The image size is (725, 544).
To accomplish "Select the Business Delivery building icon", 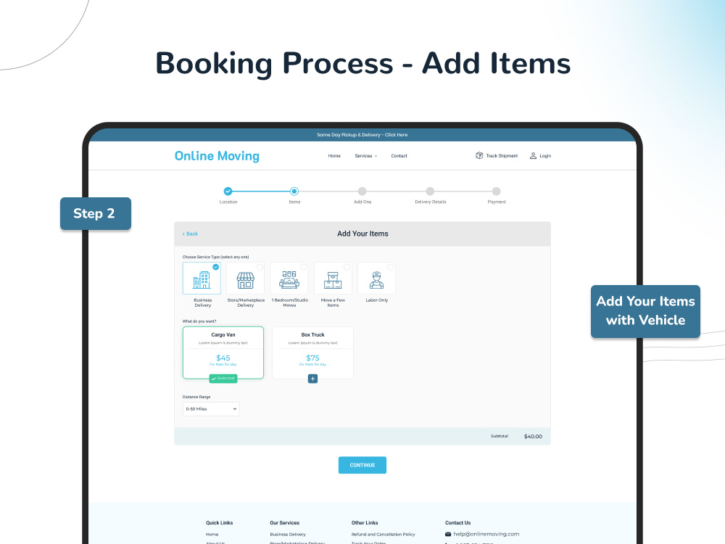I will 202,280.
